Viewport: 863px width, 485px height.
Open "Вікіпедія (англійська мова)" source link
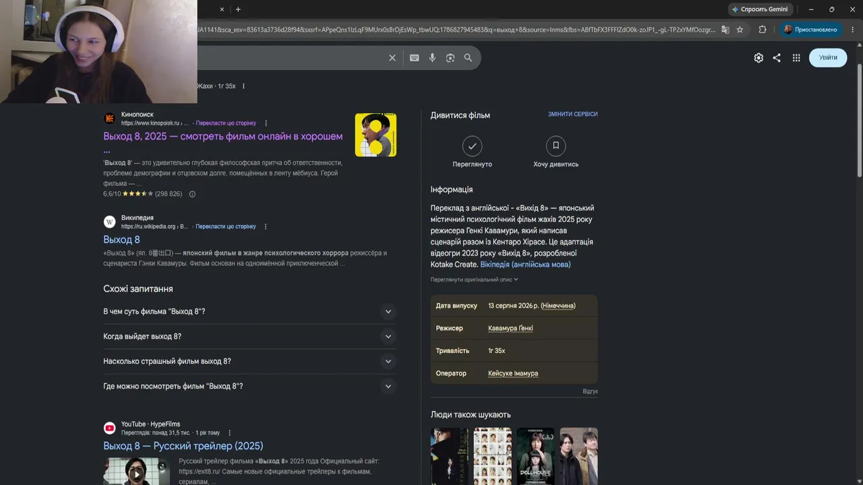click(x=525, y=265)
